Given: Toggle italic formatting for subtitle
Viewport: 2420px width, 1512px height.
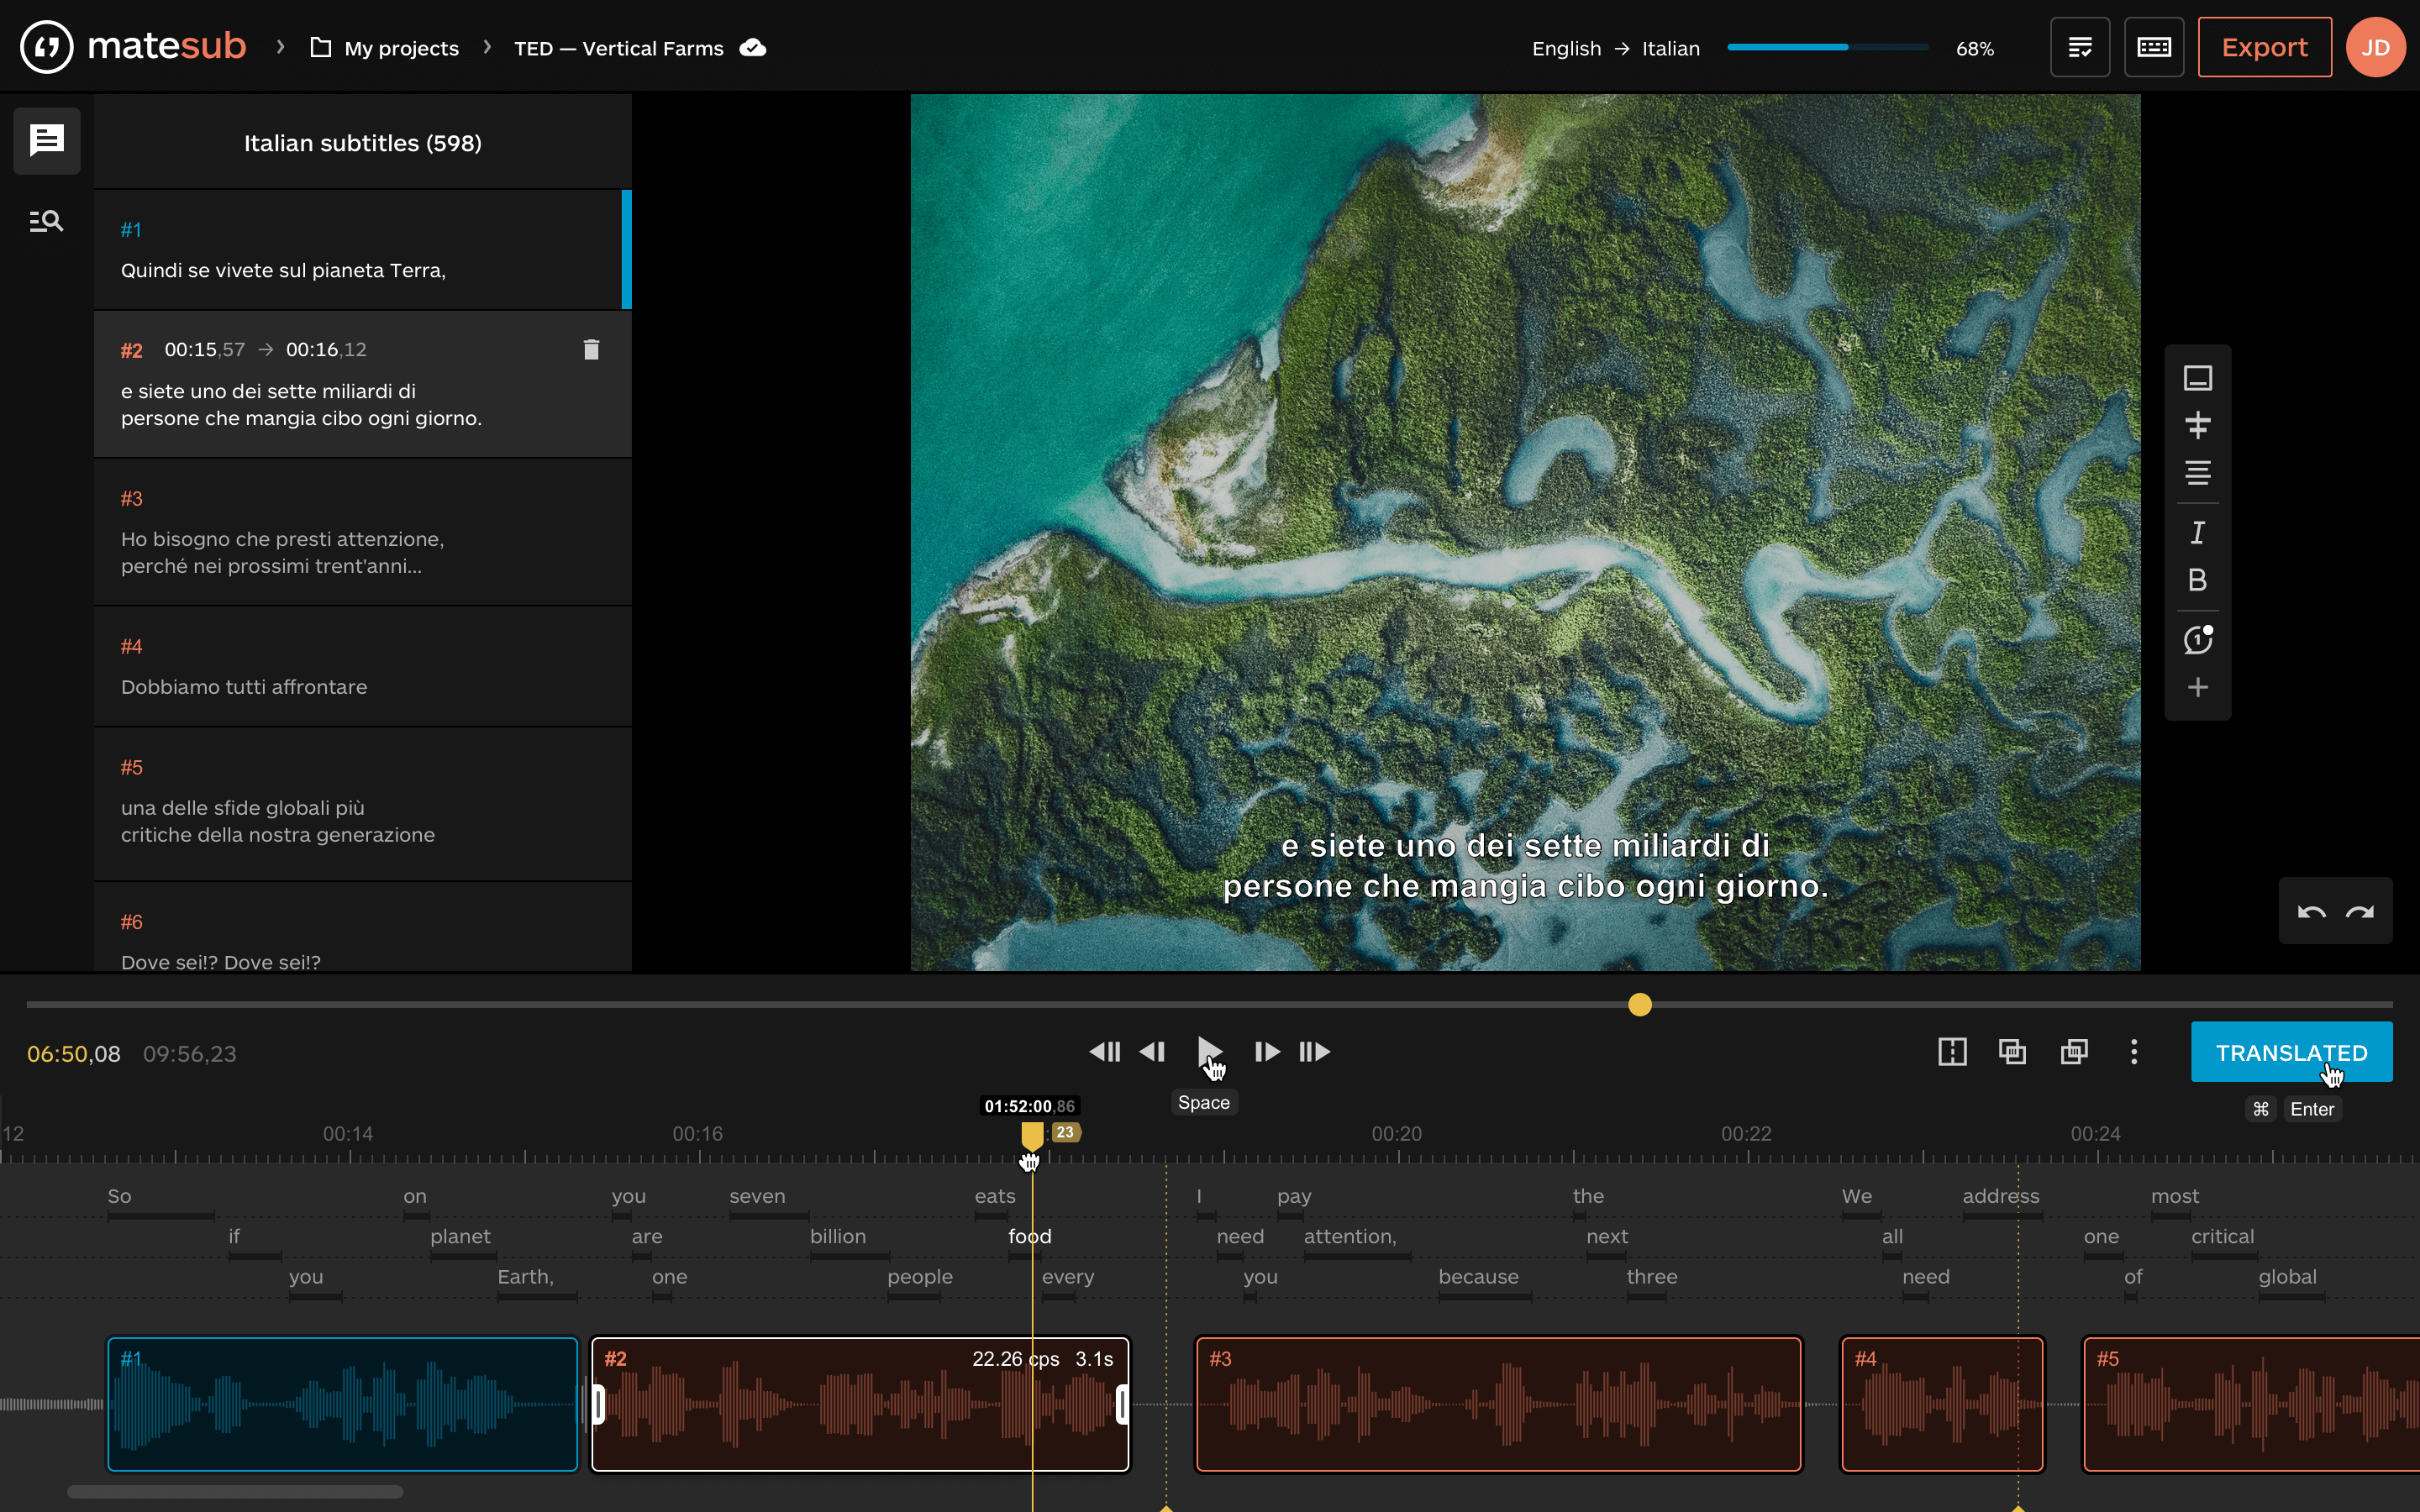Looking at the screenshot, I should [x=2197, y=533].
